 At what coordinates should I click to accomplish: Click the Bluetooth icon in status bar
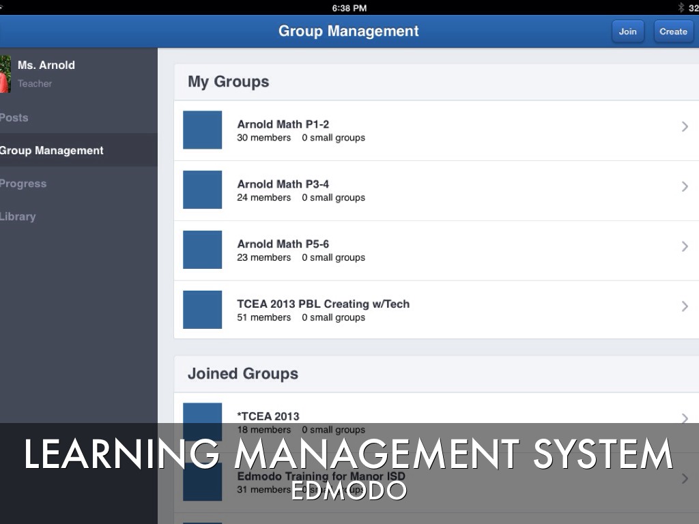click(681, 8)
